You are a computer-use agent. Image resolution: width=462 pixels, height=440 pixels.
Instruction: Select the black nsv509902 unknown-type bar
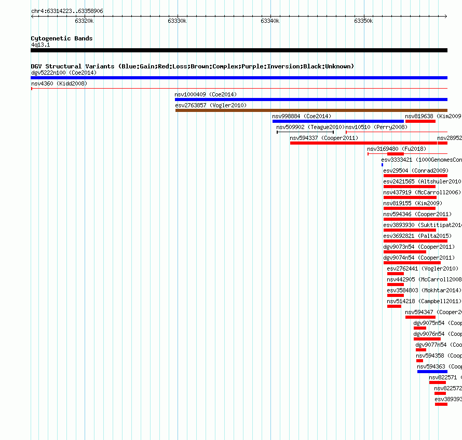point(305,132)
